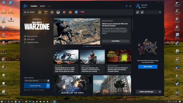This screenshot has height=103, width=183.
Task: Click the Learn More button
Action: pos(116,41)
